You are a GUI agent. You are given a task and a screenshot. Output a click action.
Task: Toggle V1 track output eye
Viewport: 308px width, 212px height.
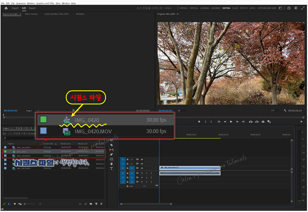(142, 168)
